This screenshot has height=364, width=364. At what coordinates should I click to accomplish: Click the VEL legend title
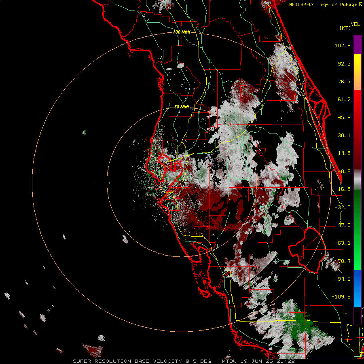coord(355,24)
